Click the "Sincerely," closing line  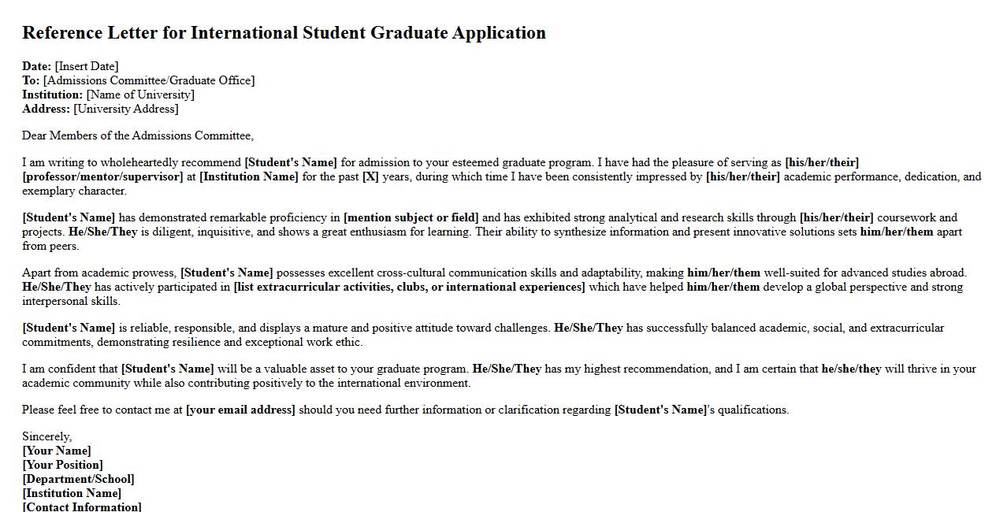46,436
